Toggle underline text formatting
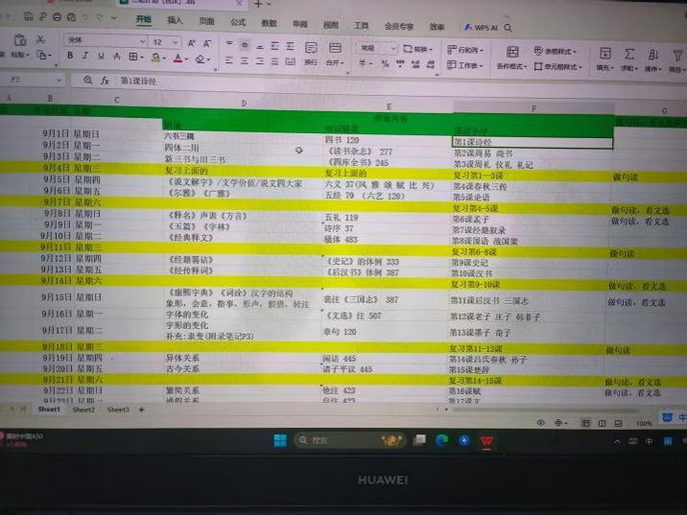The width and height of the screenshot is (687, 515). coord(99,57)
